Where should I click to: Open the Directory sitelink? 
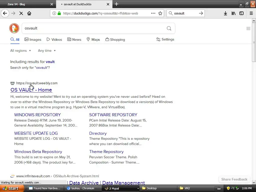click(x=98, y=133)
